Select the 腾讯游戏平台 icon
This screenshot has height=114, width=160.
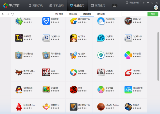(x=74, y=21)
